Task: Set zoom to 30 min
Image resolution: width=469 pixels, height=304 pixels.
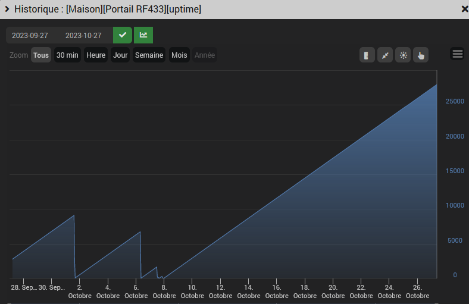Action: (67, 55)
